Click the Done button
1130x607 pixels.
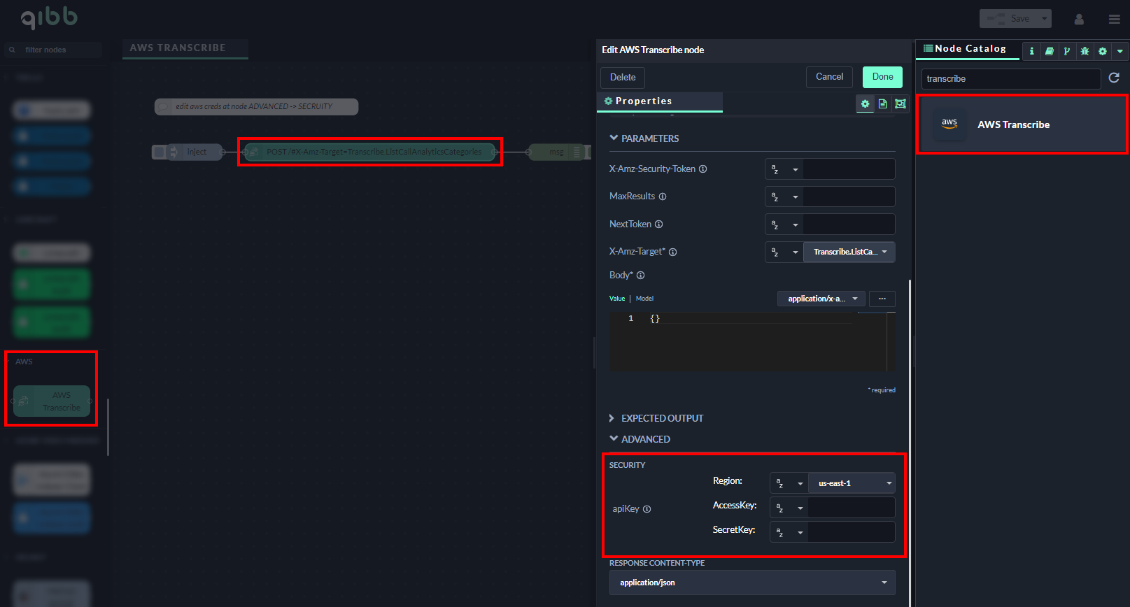coord(882,77)
